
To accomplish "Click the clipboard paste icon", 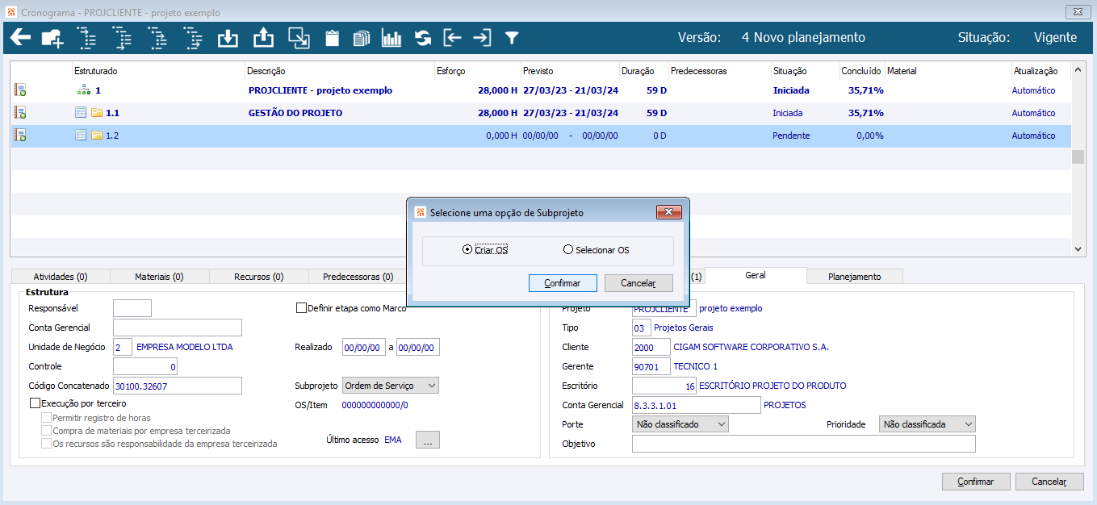I will (332, 38).
